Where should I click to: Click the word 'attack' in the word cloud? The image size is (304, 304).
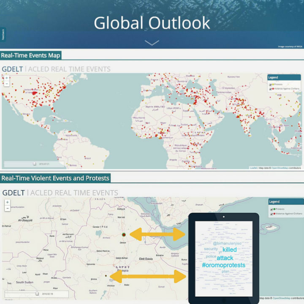click(225, 258)
